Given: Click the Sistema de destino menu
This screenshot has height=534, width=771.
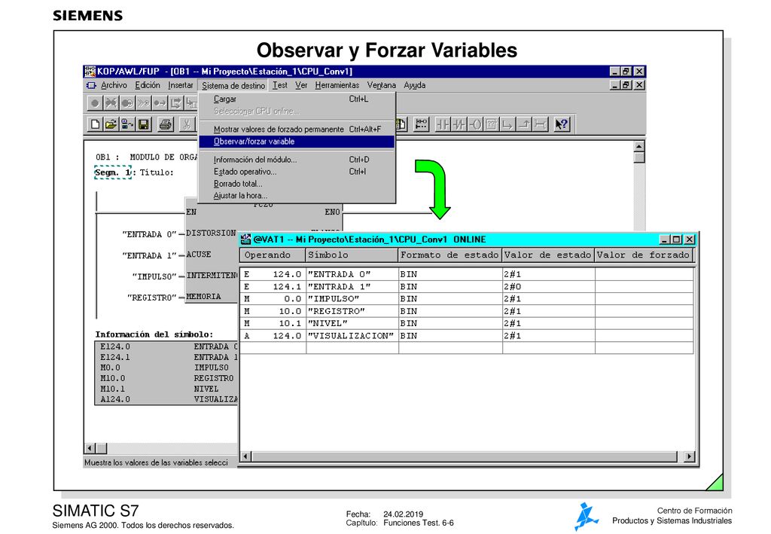Looking at the screenshot, I should pos(233,86).
